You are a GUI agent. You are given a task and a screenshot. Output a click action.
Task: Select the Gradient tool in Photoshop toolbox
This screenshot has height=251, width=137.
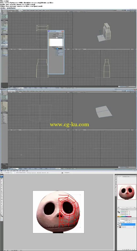coord(2,196)
